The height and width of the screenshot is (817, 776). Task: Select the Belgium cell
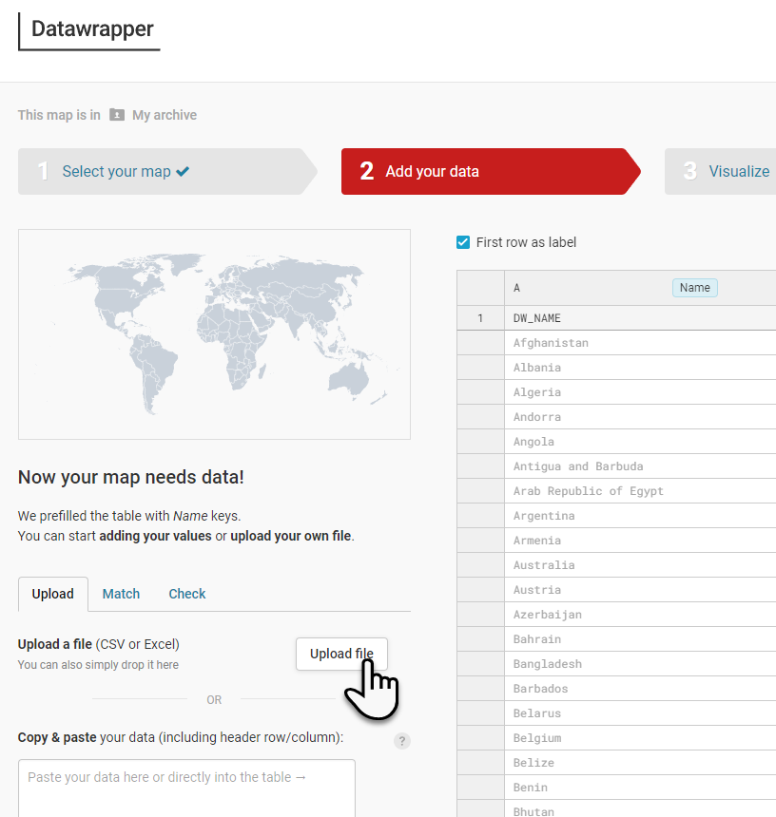[x=640, y=738]
